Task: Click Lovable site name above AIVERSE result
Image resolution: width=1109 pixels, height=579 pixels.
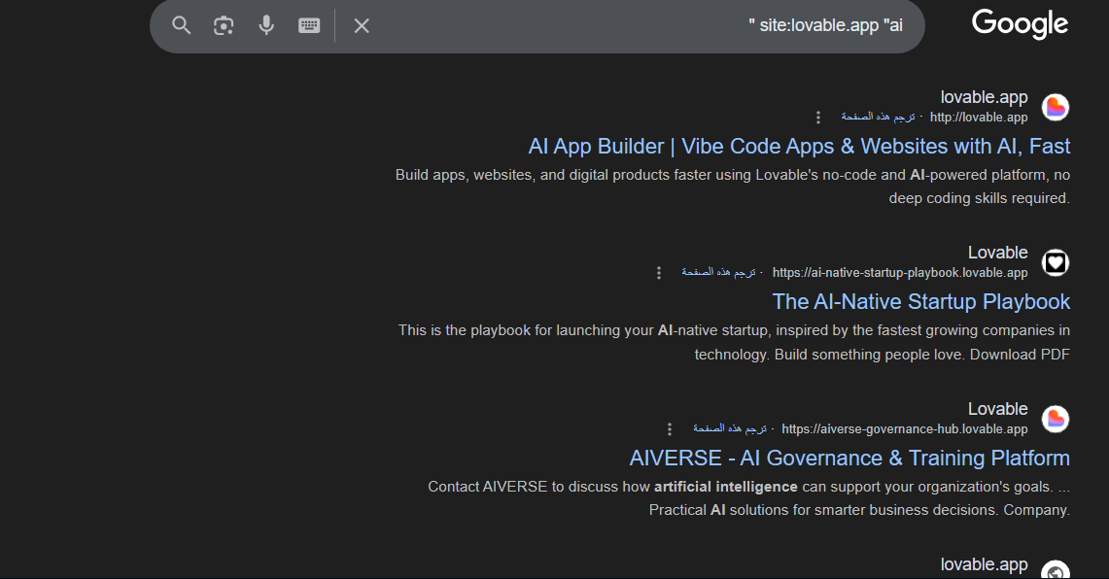Action: [998, 409]
